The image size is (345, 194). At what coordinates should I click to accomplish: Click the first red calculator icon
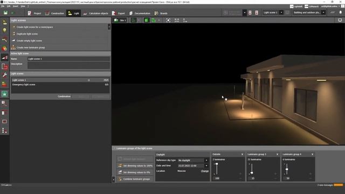[250, 12]
